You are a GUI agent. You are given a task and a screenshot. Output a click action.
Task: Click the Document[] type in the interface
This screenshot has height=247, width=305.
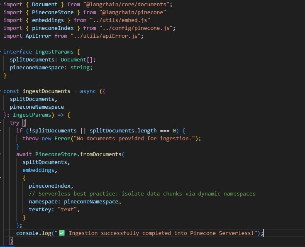[76, 59]
